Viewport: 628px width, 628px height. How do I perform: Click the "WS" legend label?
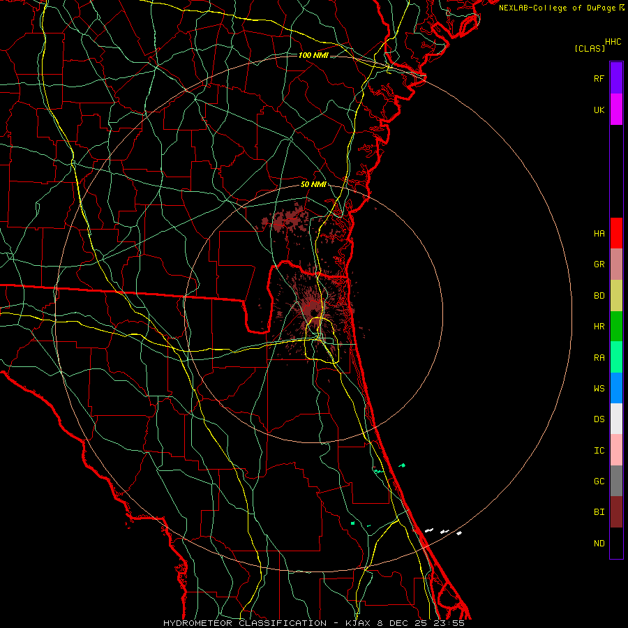(x=599, y=389)
